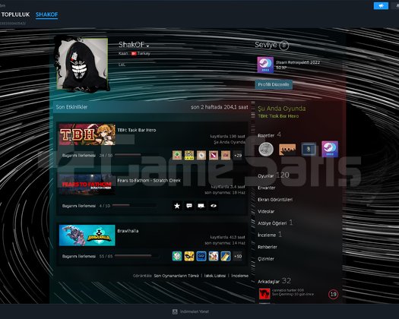Open Atölye Öğeleri section
399x319 pixels.
pyautogui.click(x=275, y=223)
